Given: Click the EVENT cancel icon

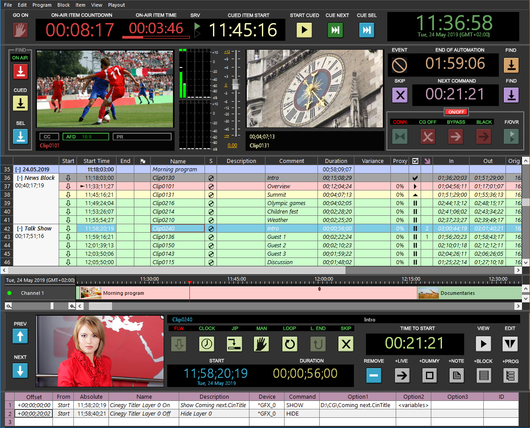Looking at the screenshot, I should point(399,65).
